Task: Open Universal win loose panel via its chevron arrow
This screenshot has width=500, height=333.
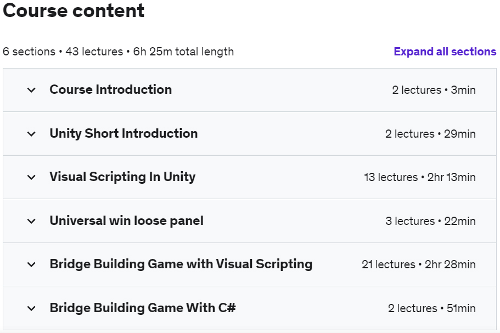Action: tap(31, 221)
